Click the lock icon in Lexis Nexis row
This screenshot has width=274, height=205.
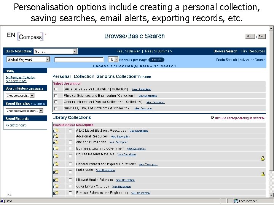point(263,174)
